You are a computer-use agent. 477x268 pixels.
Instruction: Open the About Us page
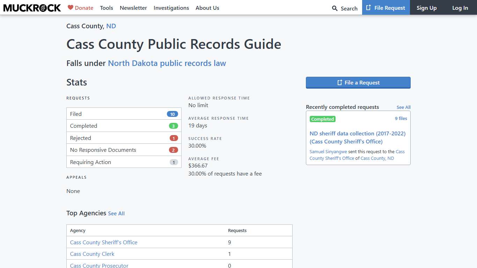click(207, 8)
